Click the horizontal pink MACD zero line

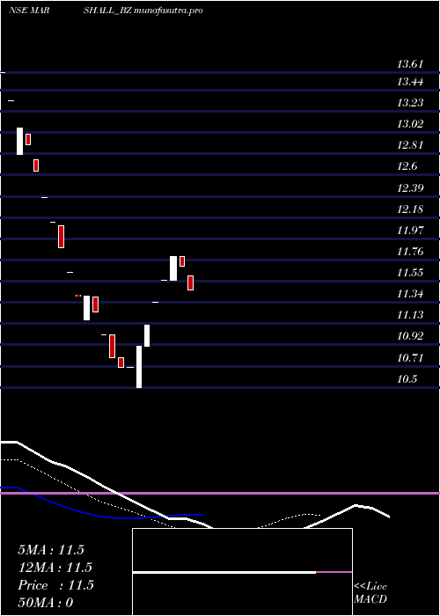click(220, 493)
